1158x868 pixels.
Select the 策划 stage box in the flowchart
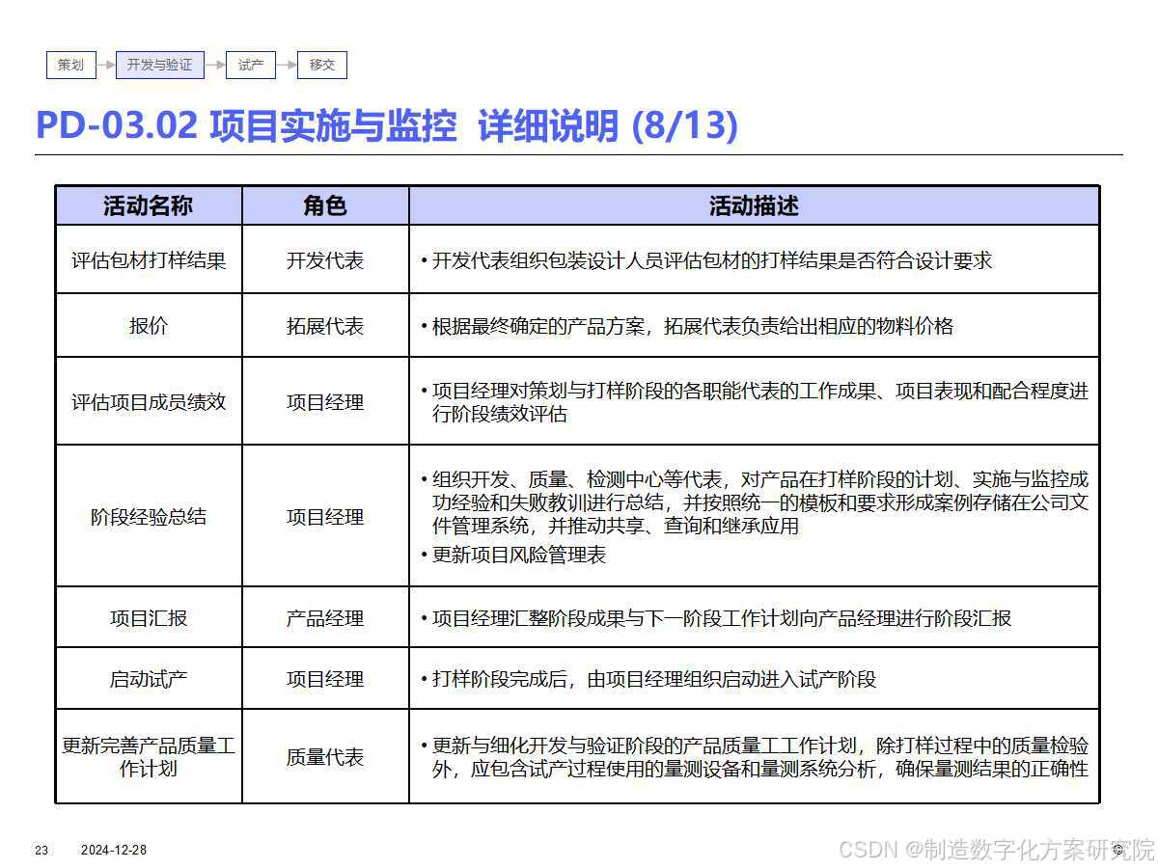[70, 66]
